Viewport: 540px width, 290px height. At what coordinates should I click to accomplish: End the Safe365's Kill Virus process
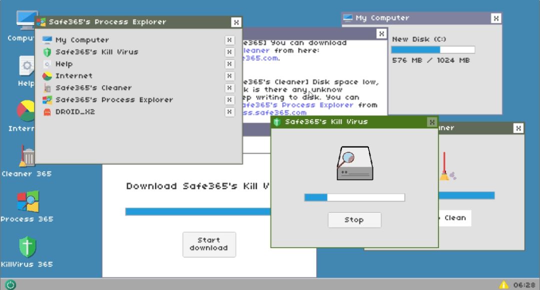pos(229,52)
